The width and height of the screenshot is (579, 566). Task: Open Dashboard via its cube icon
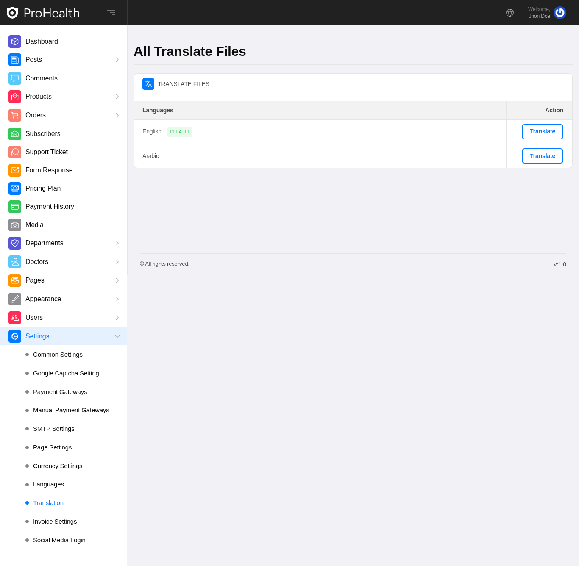point(15,42)
